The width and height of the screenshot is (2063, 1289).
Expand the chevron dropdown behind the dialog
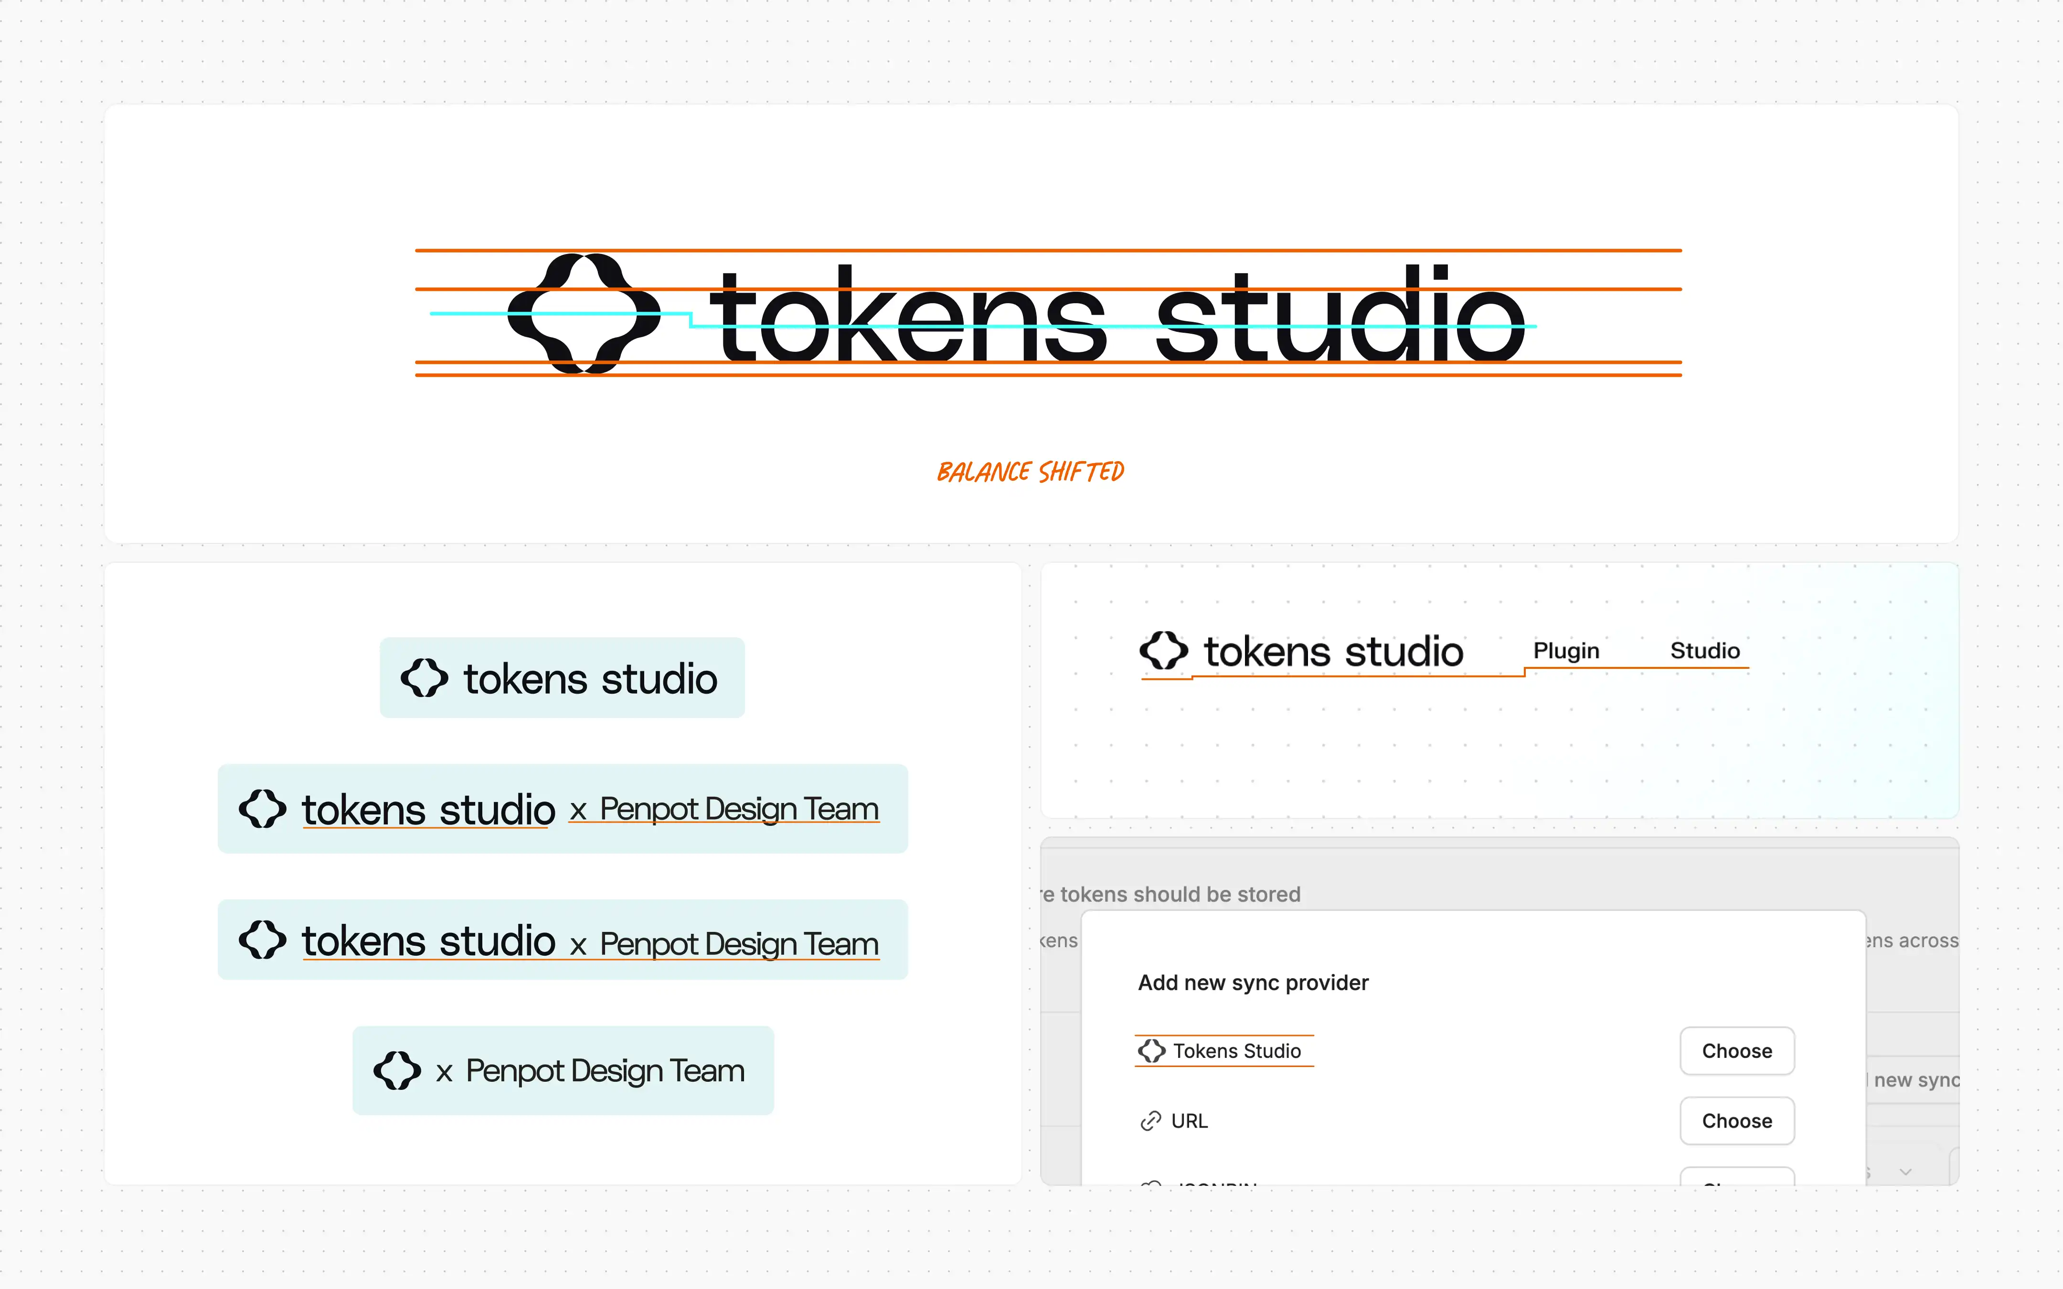[1905, 1172]
